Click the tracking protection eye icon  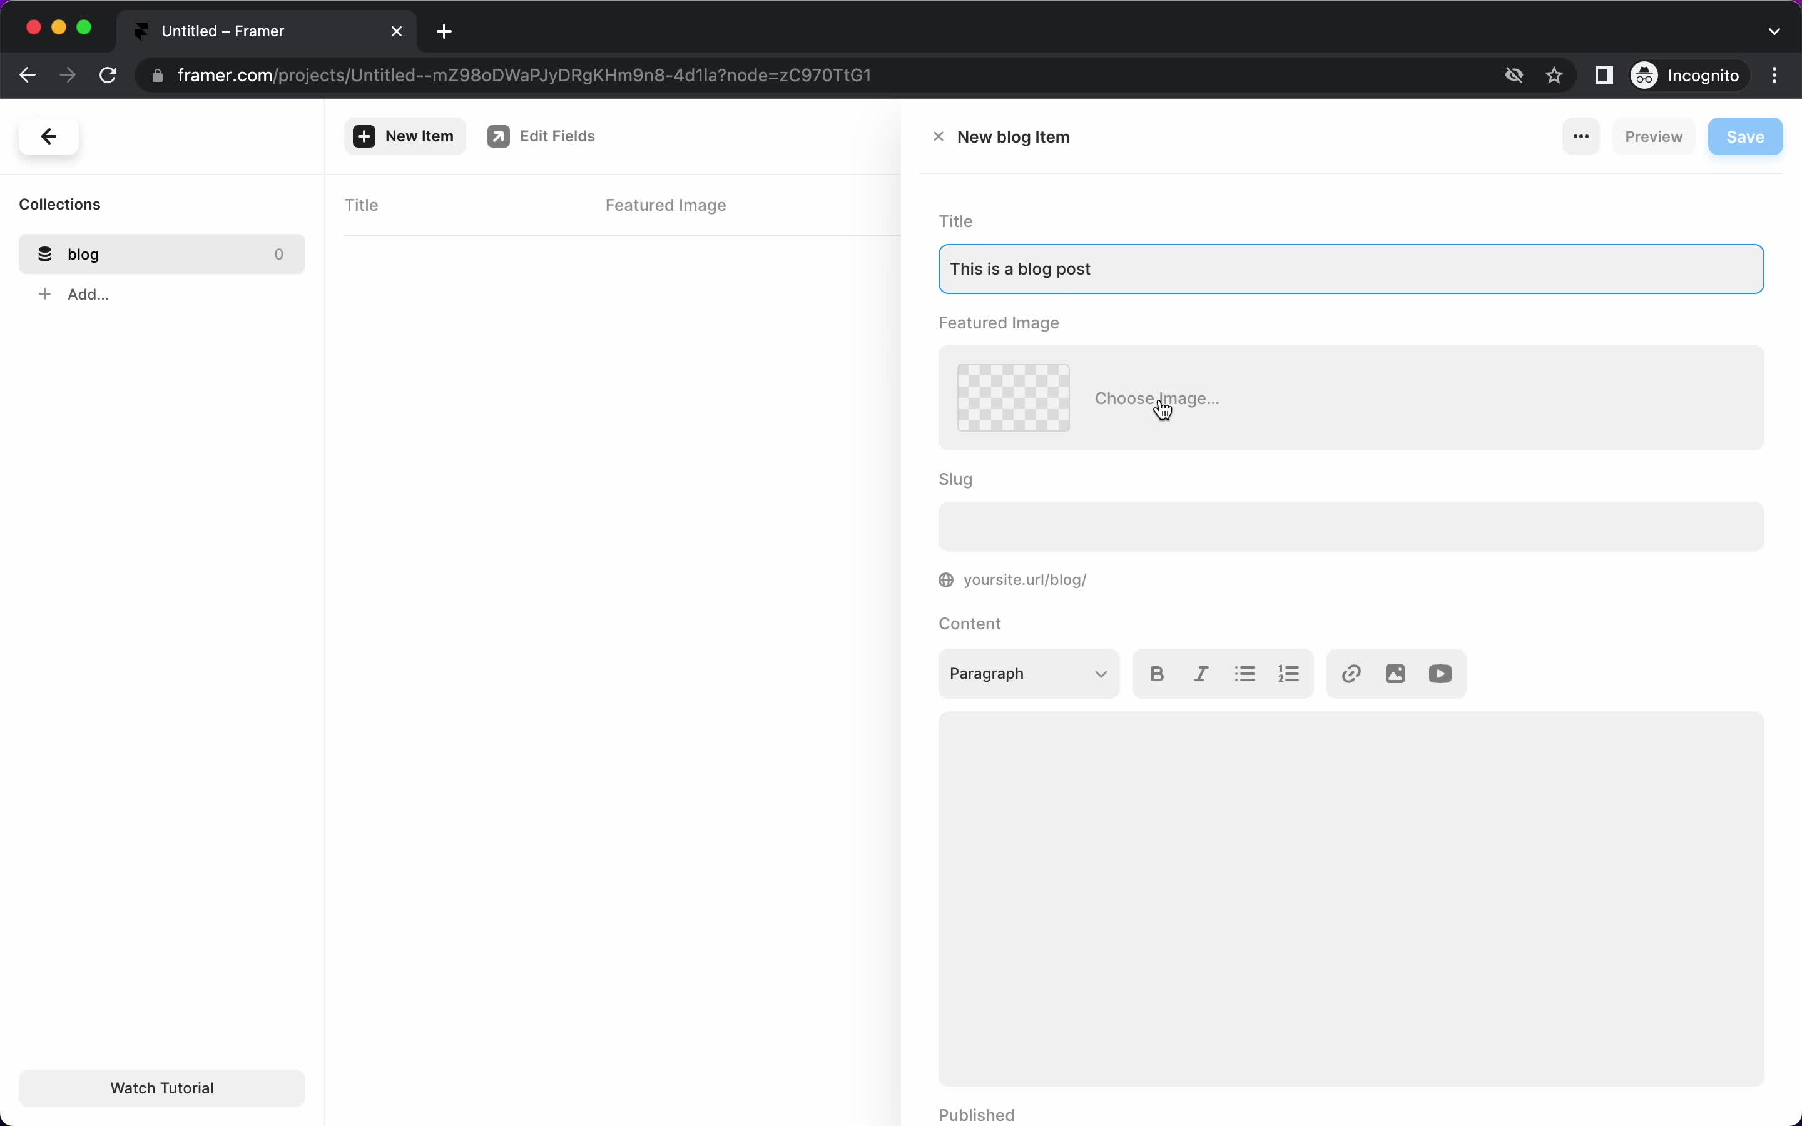pyautogui.click(x=1513, y=75)
